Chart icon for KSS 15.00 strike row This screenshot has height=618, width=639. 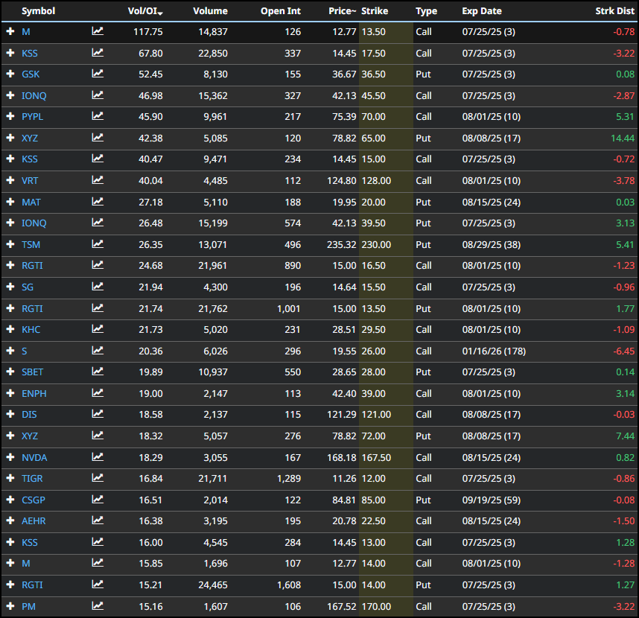(98, 159)
